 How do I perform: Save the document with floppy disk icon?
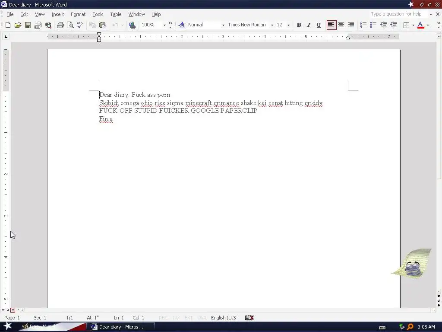point(28,25)
